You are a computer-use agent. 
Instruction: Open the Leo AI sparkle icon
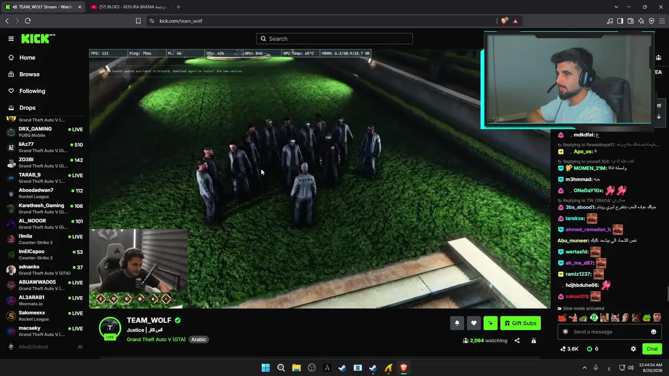coord(641,21)
